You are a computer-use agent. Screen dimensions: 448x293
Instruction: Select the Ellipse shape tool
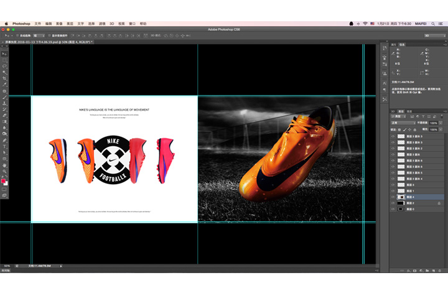(x=4, y=159)
